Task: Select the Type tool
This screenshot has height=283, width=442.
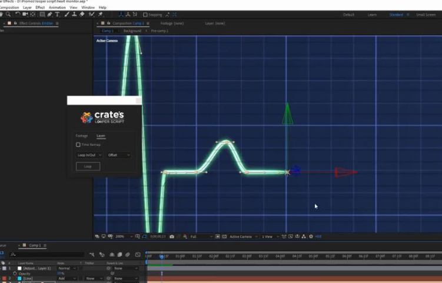Action: [x=57, y=15]
